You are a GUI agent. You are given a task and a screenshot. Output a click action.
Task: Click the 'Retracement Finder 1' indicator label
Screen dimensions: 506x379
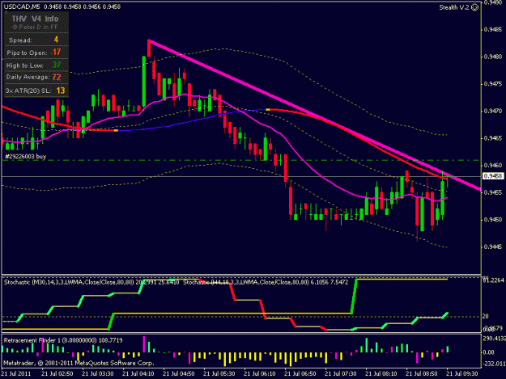(x=63, y=340)
